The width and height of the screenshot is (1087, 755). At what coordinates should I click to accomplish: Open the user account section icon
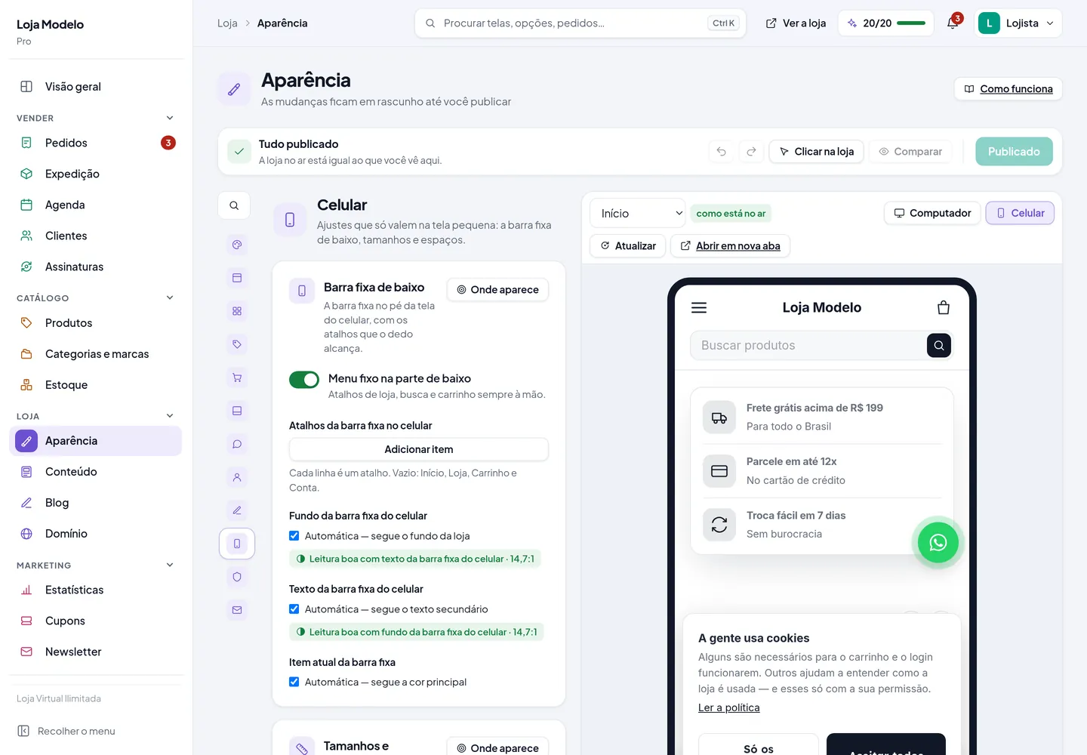pos(237,477)
